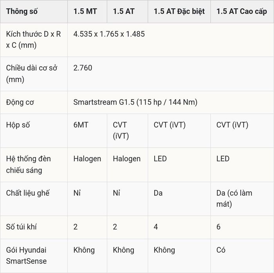Select the '4.535 x 1.765 x 1.485' dimensions cell
Viewport: 274px width, 273px height.
pos(109,34)
